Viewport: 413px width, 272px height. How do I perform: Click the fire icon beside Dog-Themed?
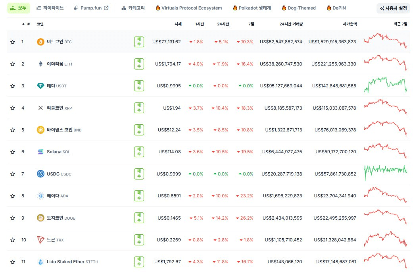[284, 8]
